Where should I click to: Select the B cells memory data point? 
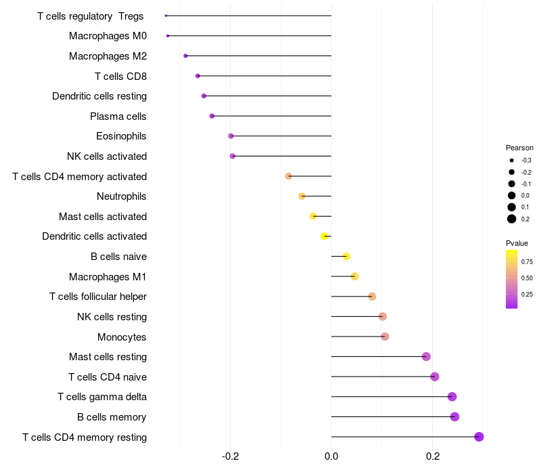click(x=454, y=416)
